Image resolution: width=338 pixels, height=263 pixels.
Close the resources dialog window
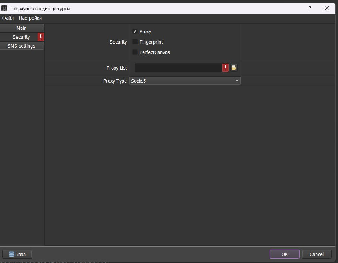point(327,9)
